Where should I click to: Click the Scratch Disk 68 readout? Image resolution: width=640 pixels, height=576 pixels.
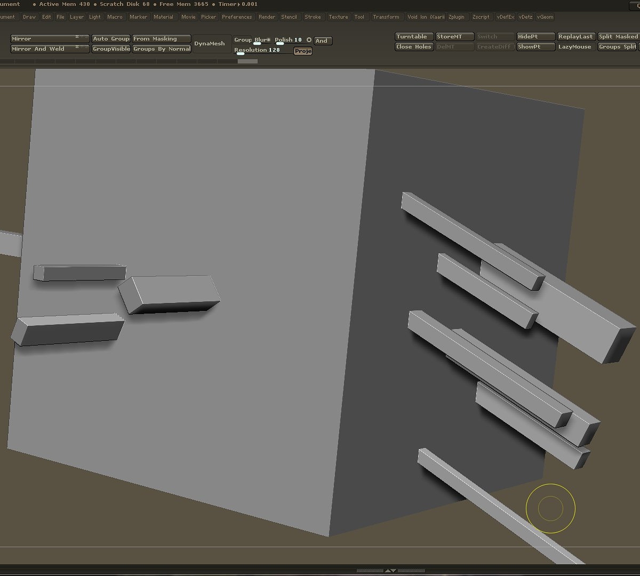tap(125, 4)
